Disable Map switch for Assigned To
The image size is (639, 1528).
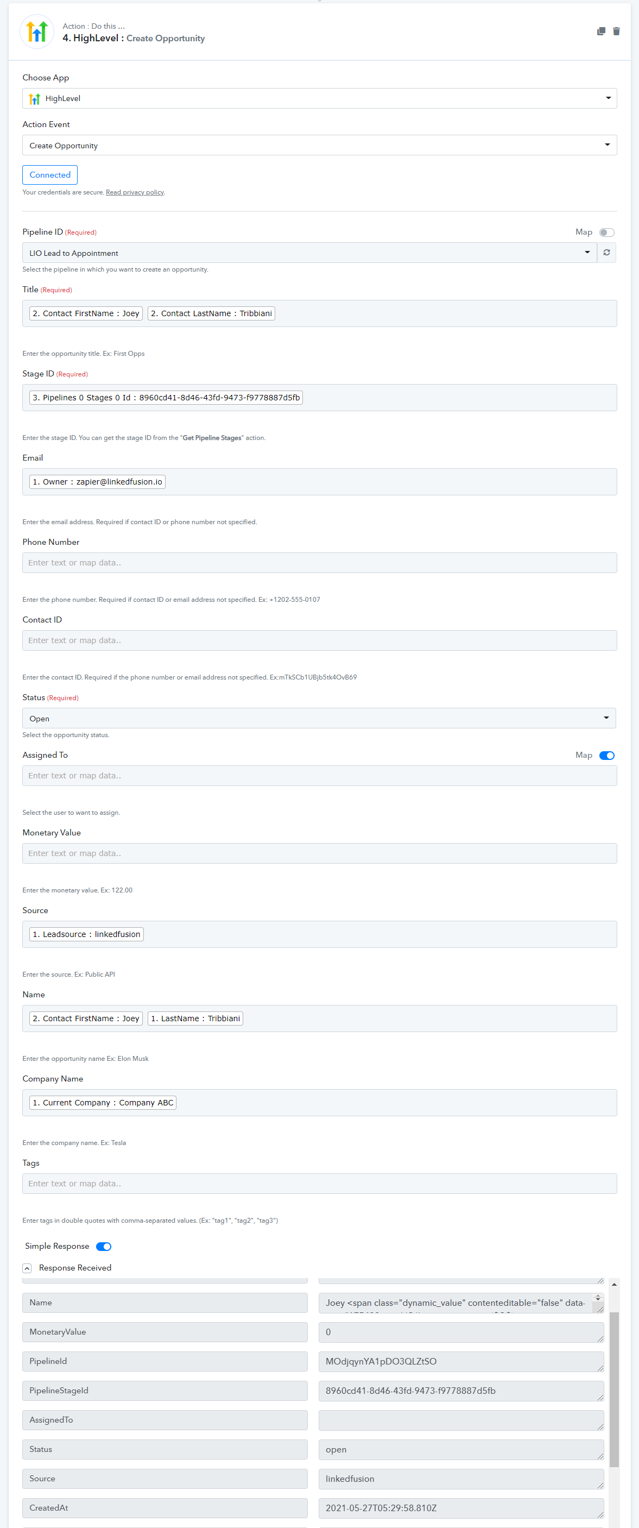pyautogui.click(x=606, y=755)
